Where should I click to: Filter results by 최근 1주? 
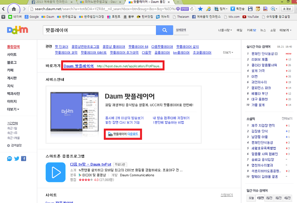(x=12, y=133)
